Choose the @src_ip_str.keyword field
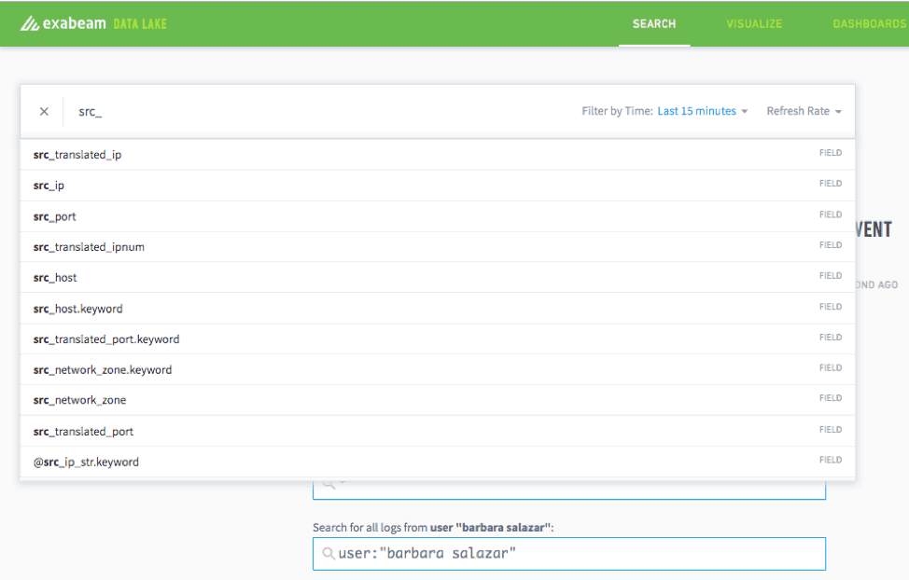The image size is (909, 580). pyautogui.click(x=85, y=462)
